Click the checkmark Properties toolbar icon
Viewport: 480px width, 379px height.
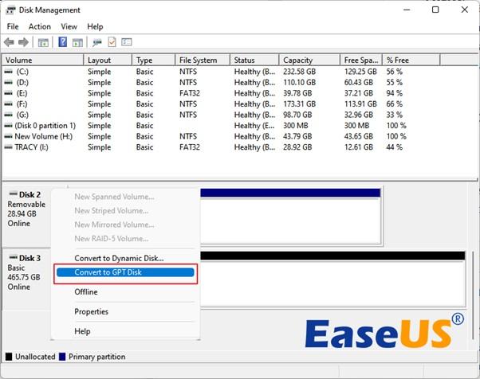point(112,42)
